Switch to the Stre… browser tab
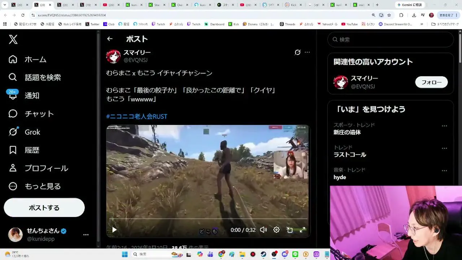 (157, 5)
